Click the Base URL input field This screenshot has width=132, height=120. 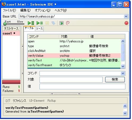(x=71, y=16)
